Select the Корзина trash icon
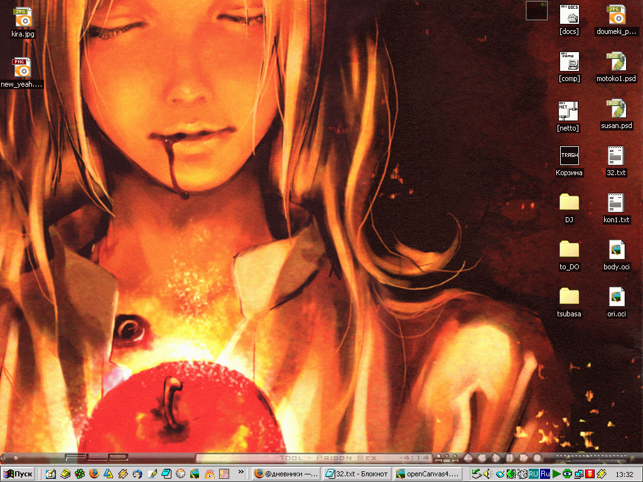This screenshot has width=643, height=482. [569, 161]
